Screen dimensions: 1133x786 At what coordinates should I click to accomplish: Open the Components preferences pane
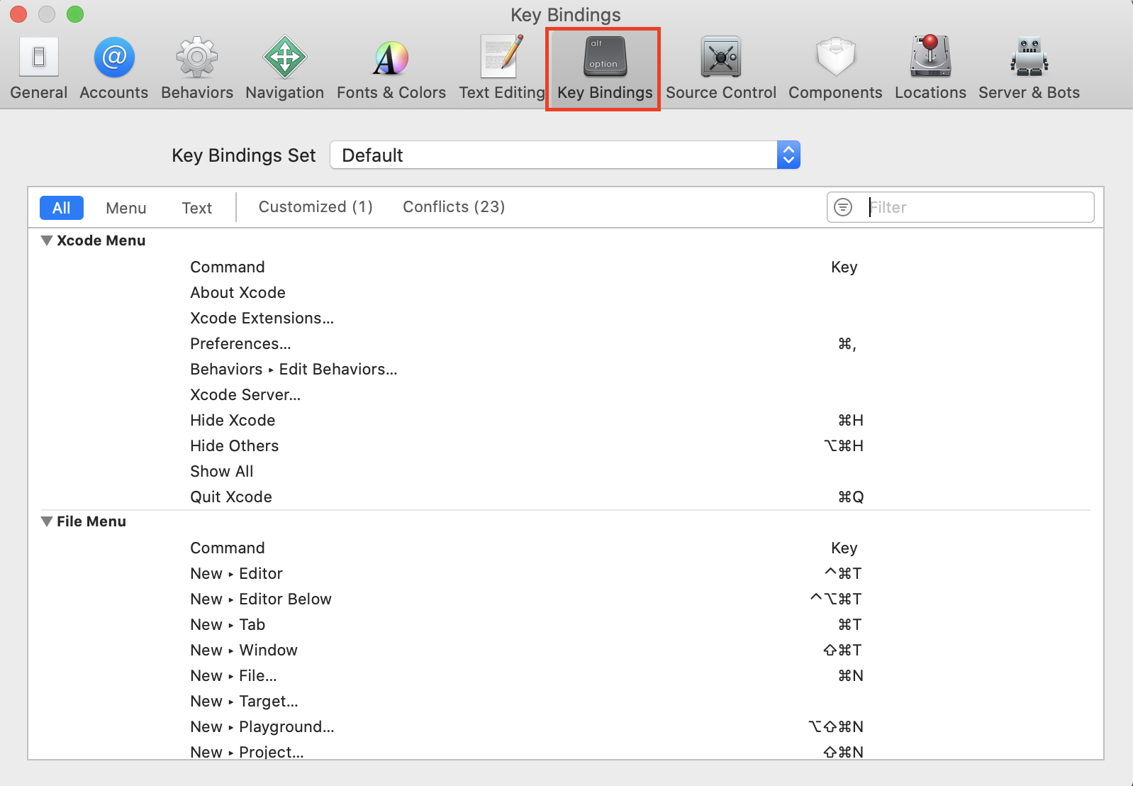(x=835, y=69)
